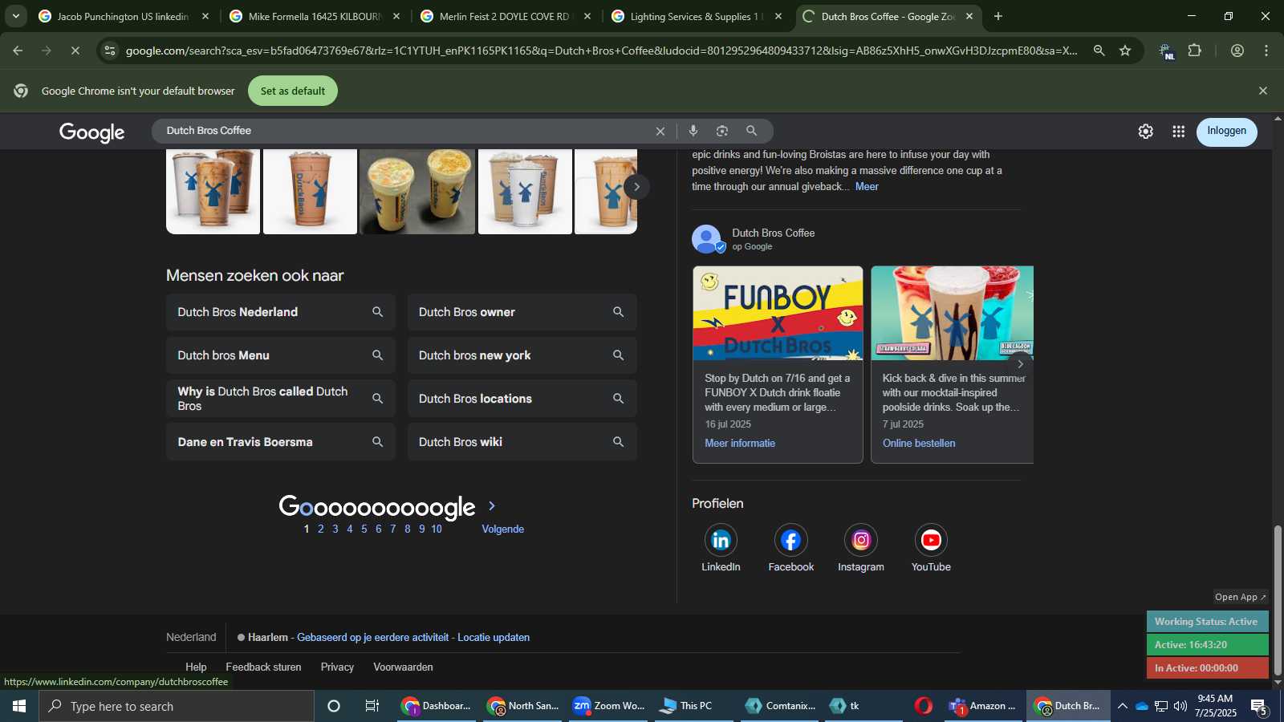Image resolution: width=1284 pixels, height=722 pixels.
Task: Open the Chrome three-dot menu
Action: pos(1266,51)
